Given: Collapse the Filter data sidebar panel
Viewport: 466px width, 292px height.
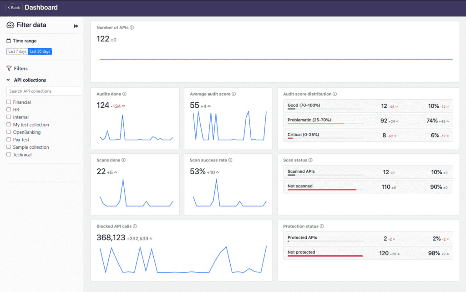Looking at the screenshot, I should pos(76,25).
